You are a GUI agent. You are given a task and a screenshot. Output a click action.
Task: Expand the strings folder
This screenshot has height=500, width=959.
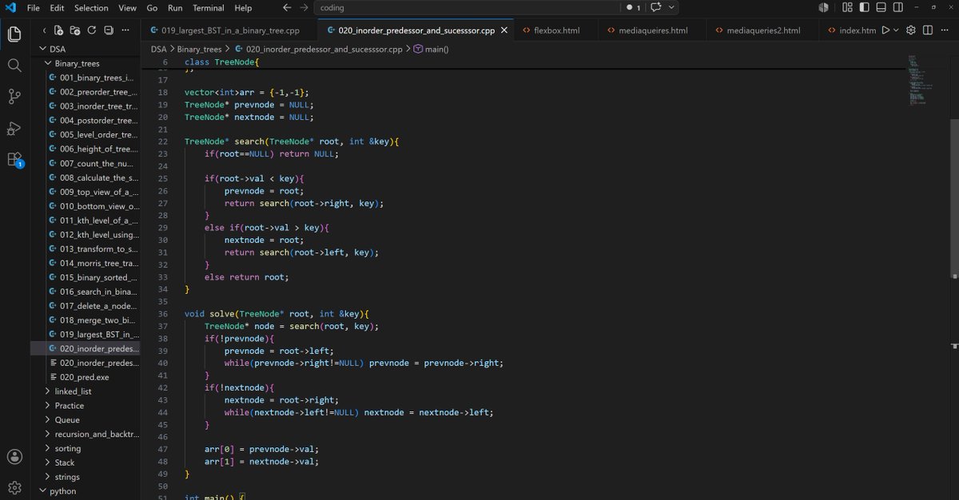(85, 477)
